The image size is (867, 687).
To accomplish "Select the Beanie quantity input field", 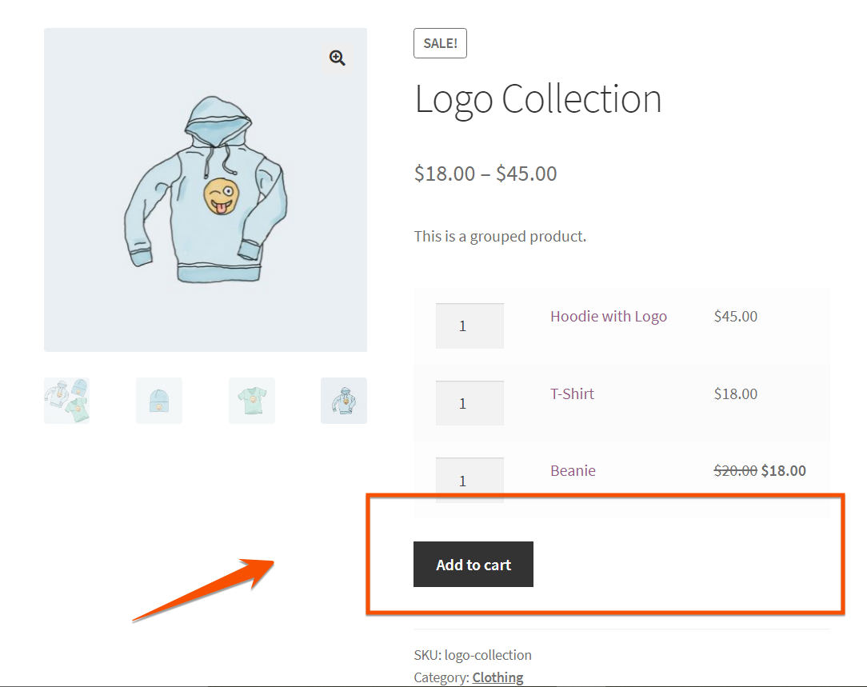I will coord(469,480).
